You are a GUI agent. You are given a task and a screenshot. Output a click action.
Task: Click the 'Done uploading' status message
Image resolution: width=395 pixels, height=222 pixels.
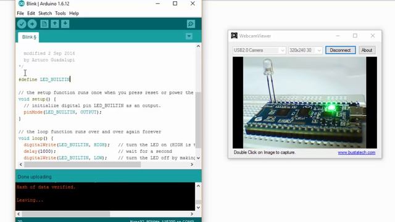click(x=35, y=177)
